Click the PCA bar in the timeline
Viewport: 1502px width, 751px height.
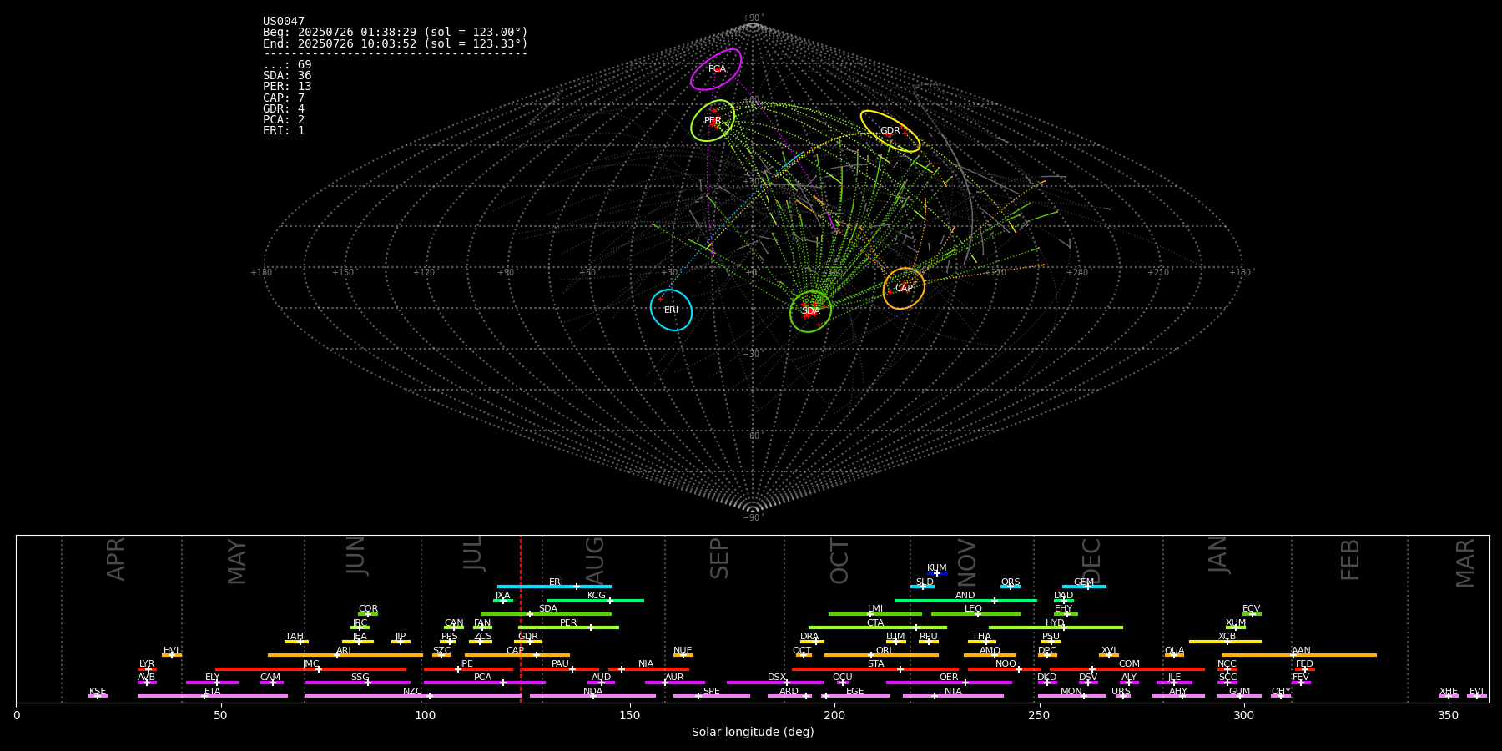pyautogui.click(x=484, y=683)
